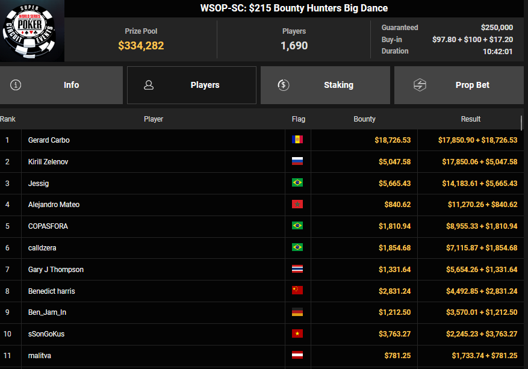This screenshot has height=369, width=528.
Task: Select player COPASFORA in the list
Action: (x=48, y=226)
